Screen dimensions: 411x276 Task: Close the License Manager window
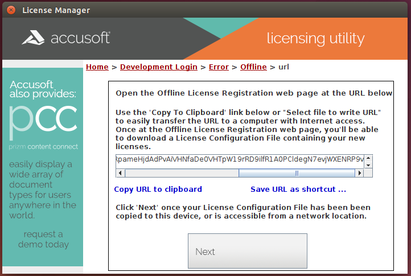[10, 10]
